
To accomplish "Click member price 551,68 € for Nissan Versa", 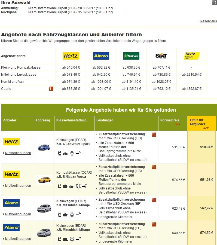I will (207, 180).
